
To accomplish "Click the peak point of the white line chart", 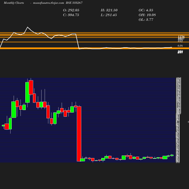I will coord(28,27).
